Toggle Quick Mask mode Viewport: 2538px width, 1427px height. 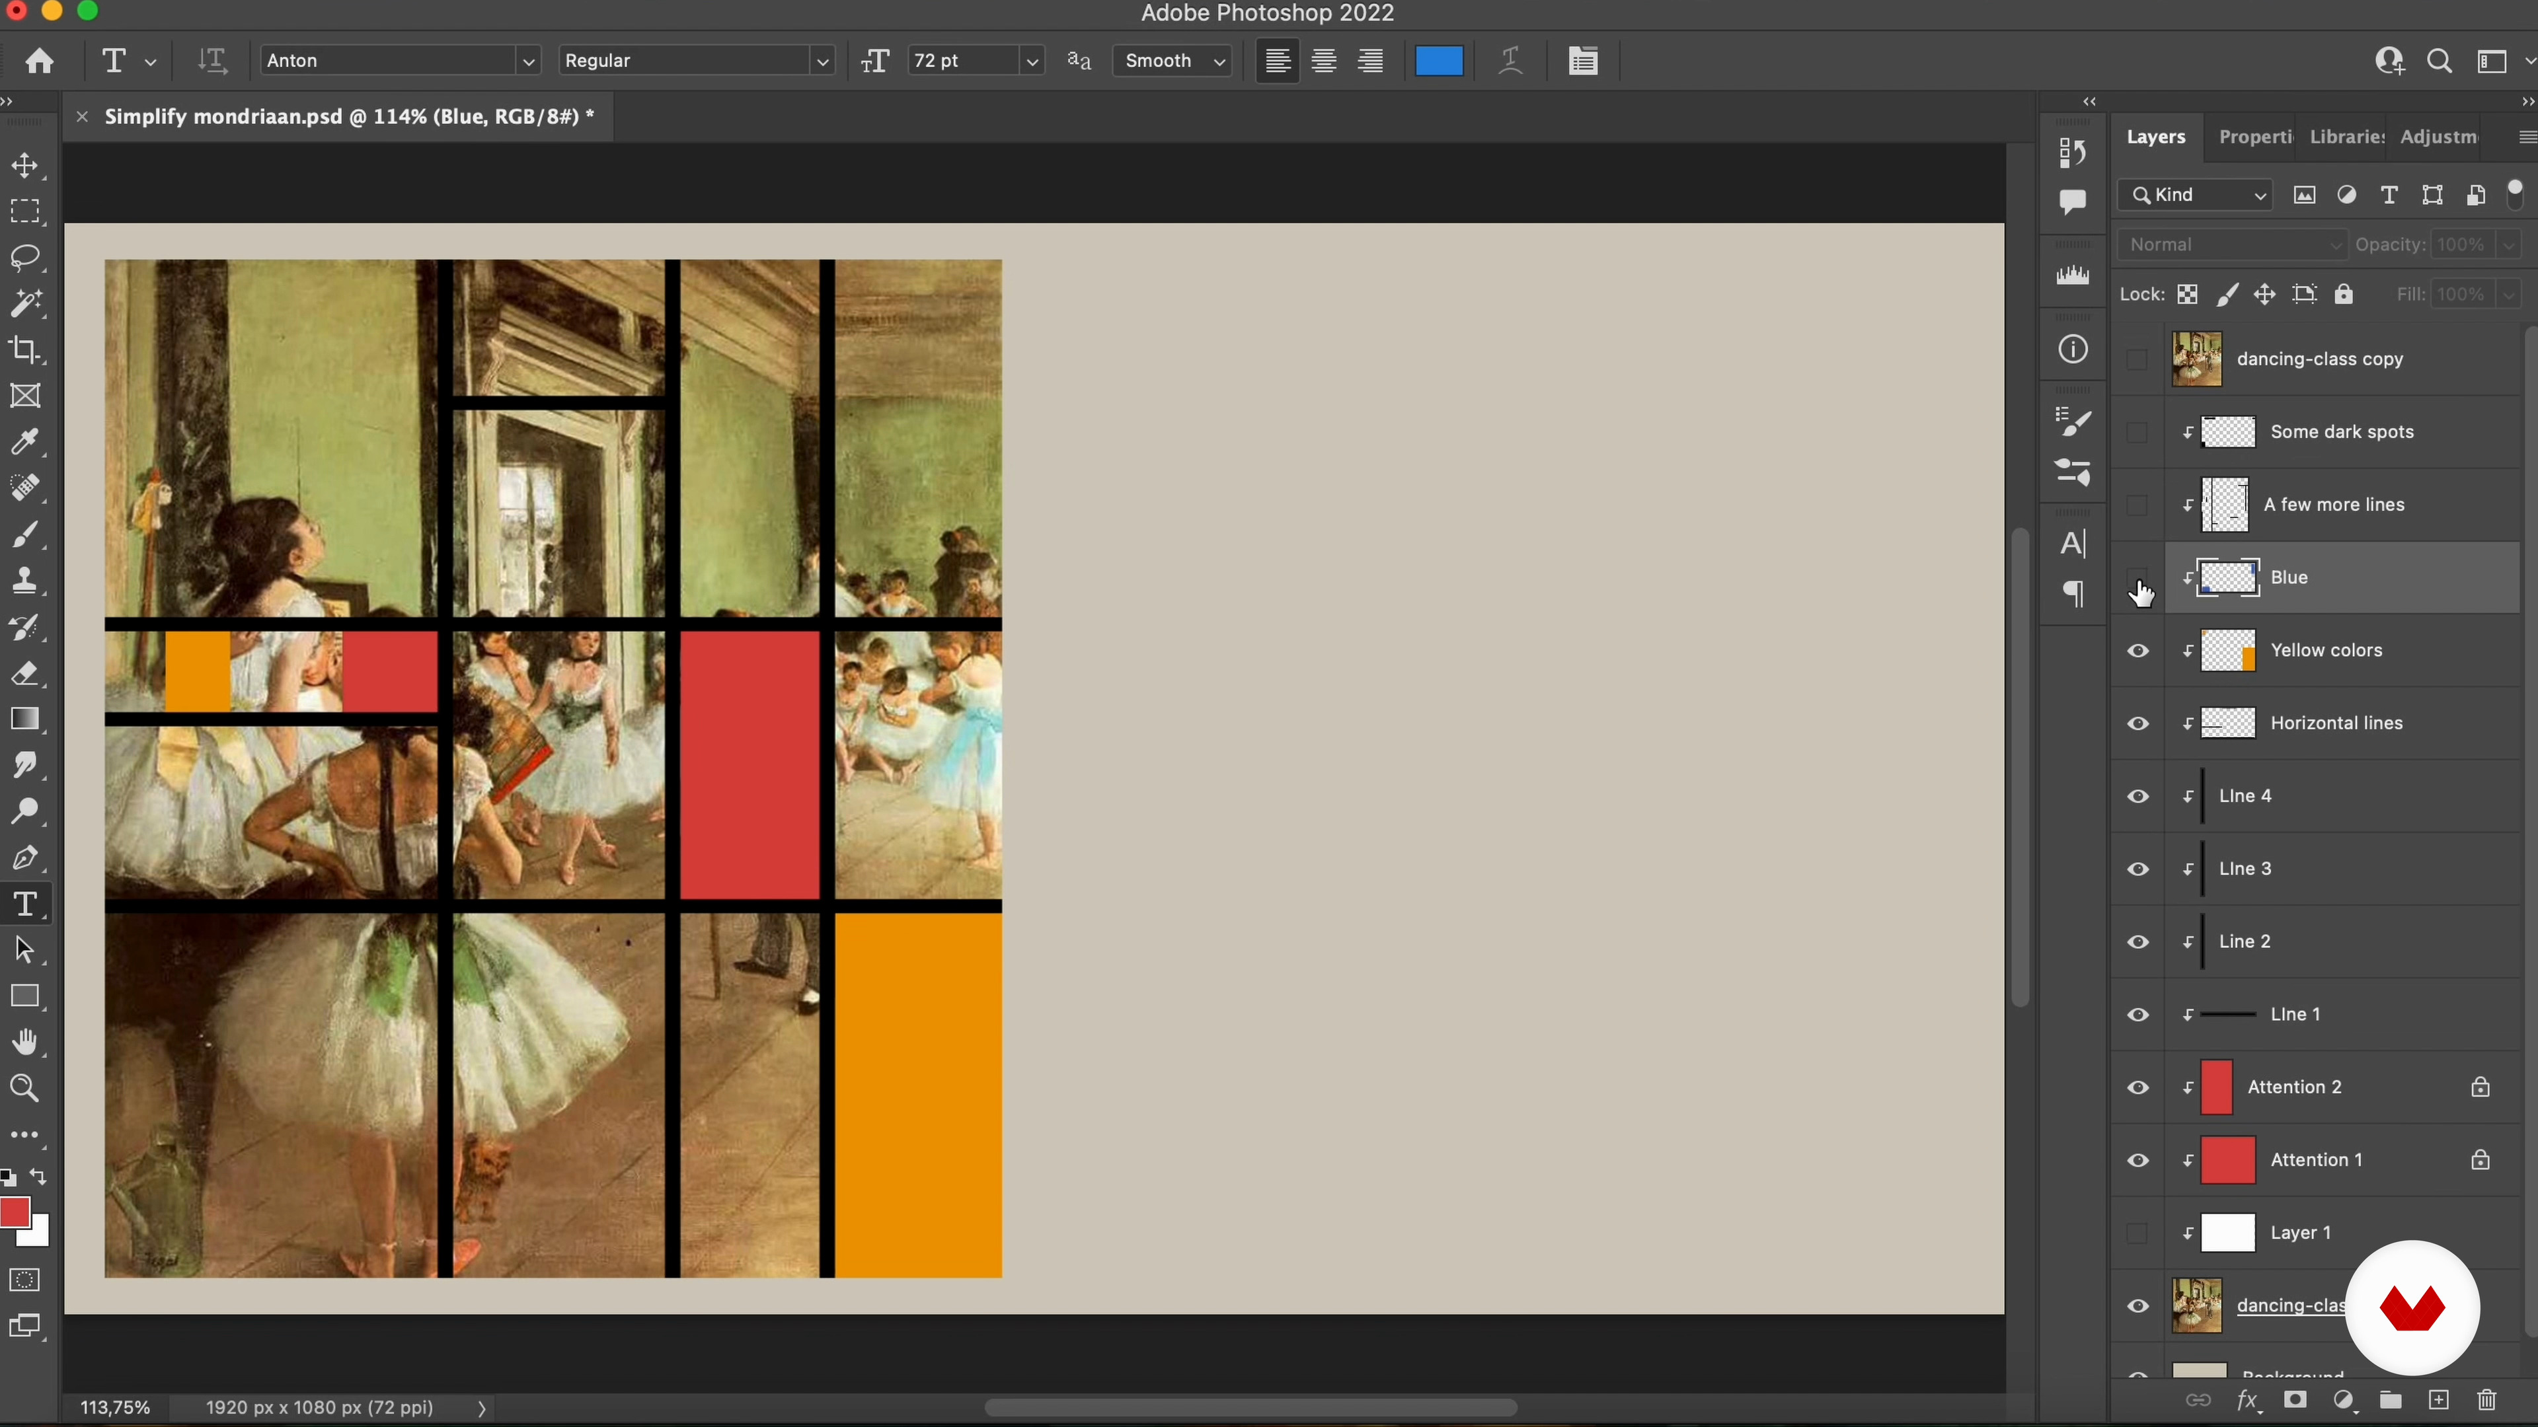click(26, 1280)
